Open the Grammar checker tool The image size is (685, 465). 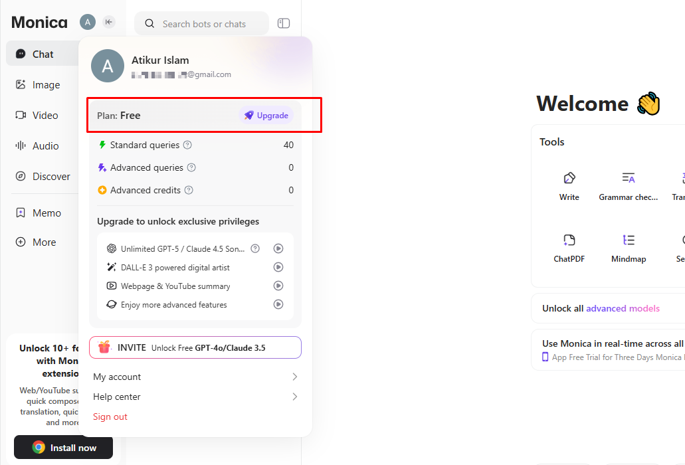[628, 178]
